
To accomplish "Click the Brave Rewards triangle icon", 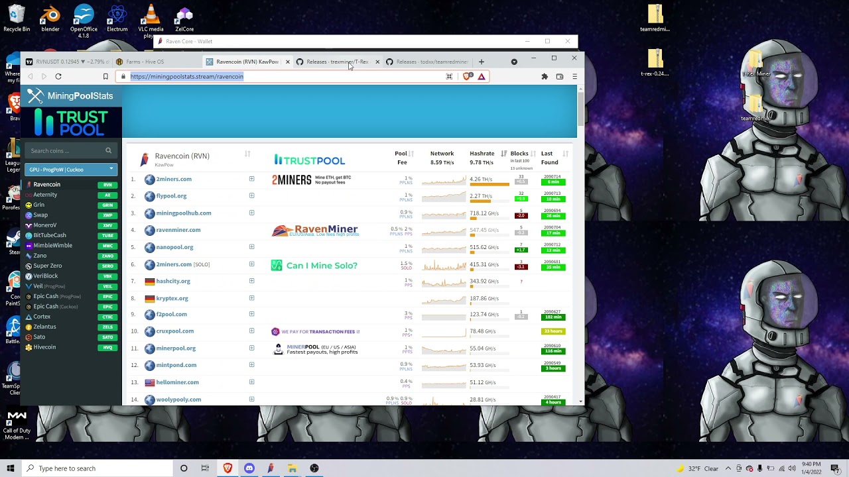I will click(x=482, y=77).
